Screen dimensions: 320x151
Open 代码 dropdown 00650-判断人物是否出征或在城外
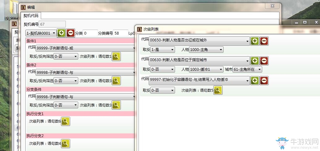(x=199, y=41)
